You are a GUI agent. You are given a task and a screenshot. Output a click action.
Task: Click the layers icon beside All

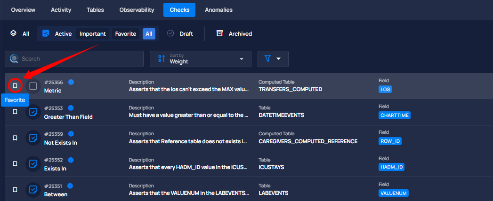tap(13, 33)
